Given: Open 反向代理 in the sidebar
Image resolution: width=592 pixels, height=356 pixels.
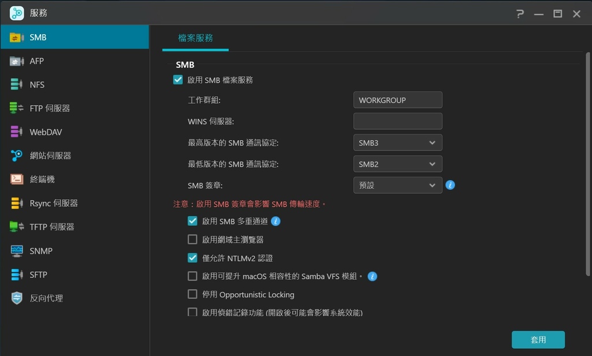Looking at the screenshot, I should pos(75,298).
